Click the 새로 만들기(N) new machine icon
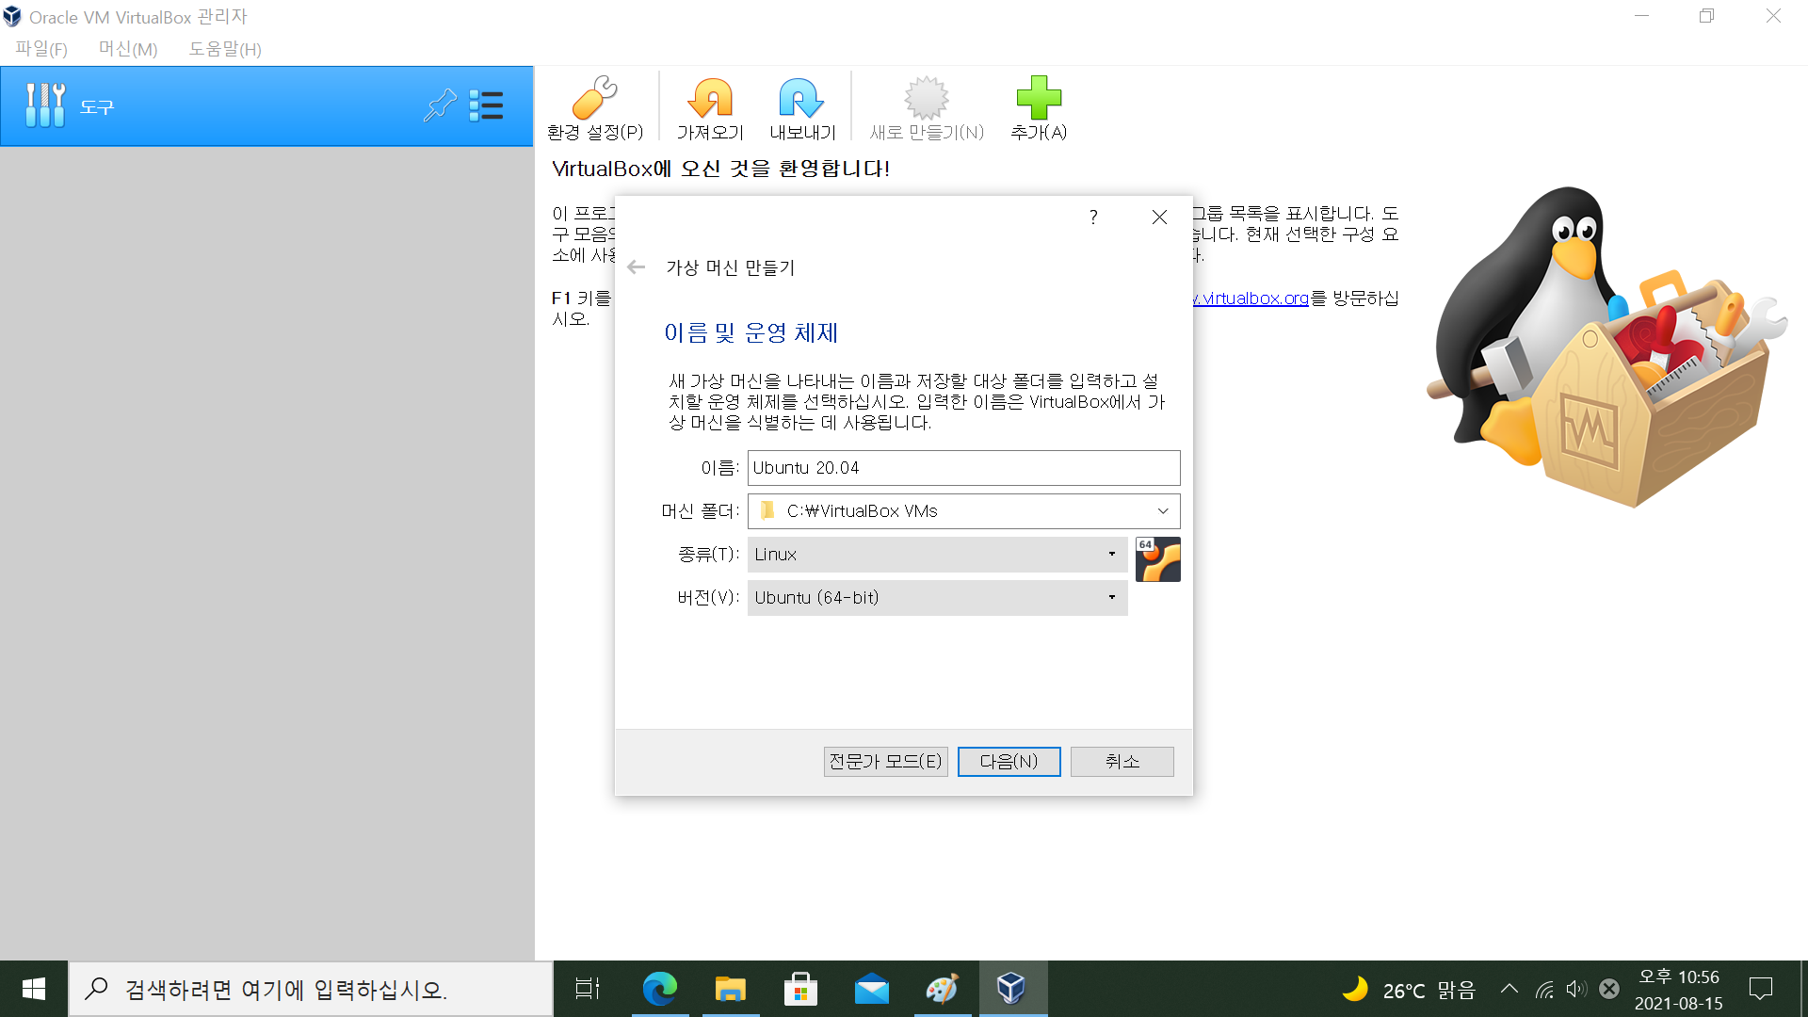Screen dimensions: 1808x1017 [x=927, y=107]
